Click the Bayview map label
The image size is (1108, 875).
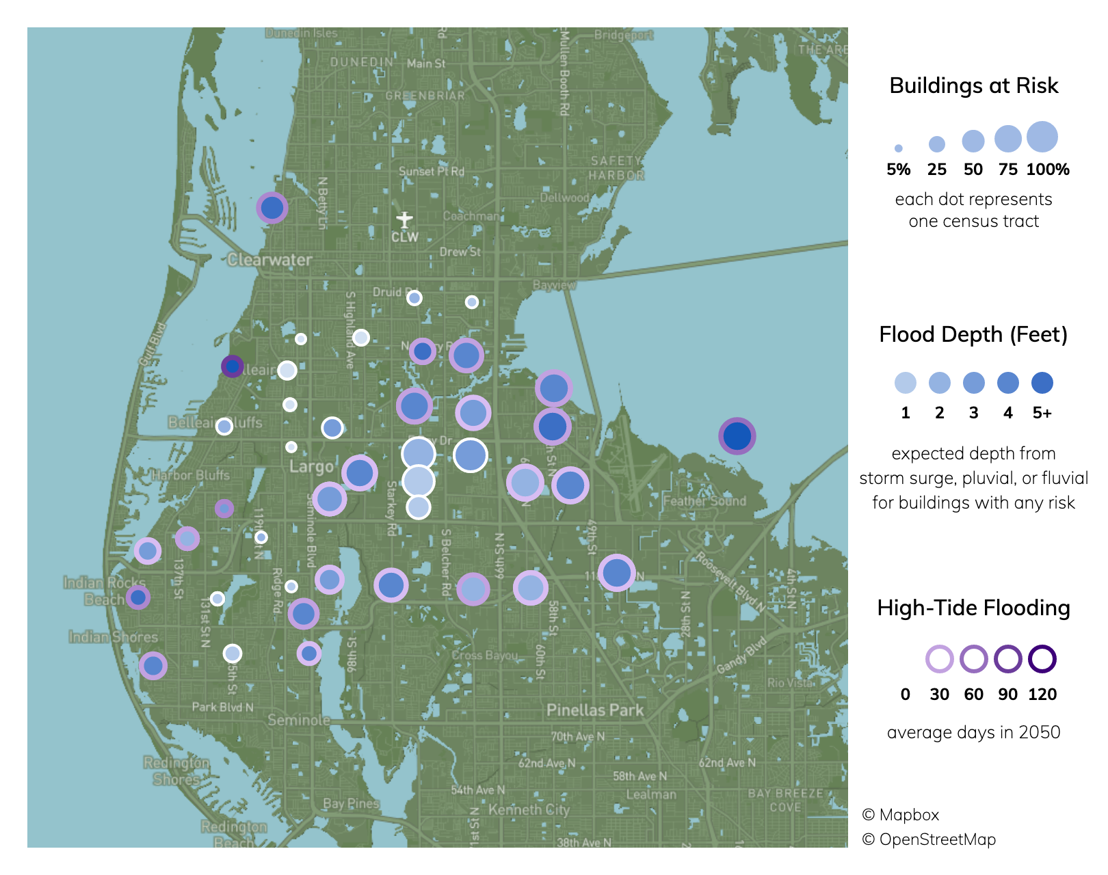point(555,284)
